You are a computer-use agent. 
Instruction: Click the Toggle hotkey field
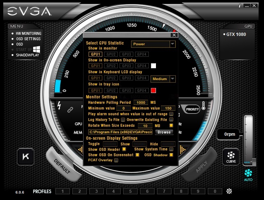110,144
